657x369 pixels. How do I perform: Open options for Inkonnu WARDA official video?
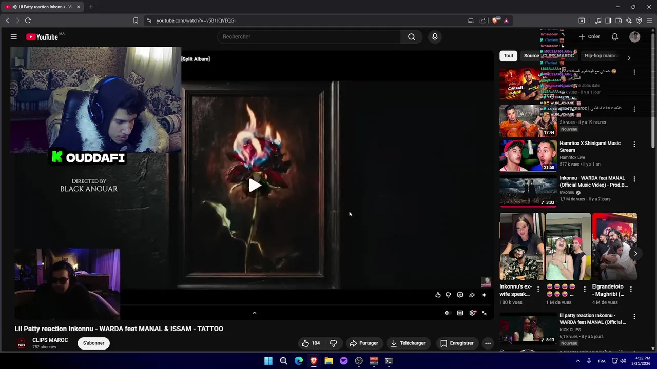[x=634, y=179]
